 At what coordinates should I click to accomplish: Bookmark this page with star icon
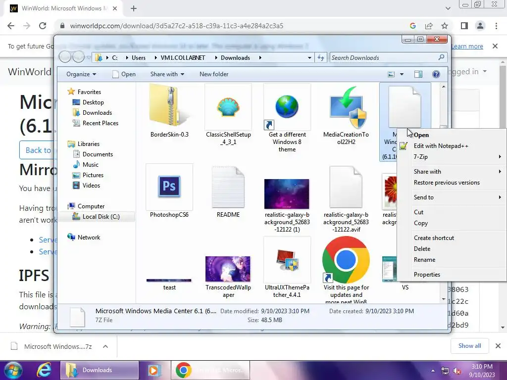tap(445, 26)
